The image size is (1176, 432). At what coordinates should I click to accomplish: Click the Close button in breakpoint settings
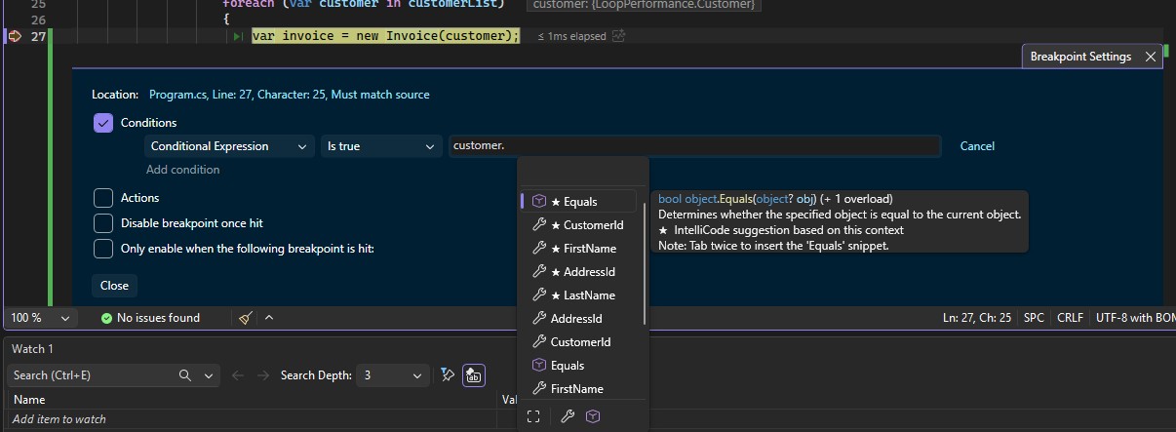[114, 286]
